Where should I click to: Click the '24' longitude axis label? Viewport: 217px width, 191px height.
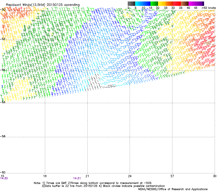coord(130,176)
